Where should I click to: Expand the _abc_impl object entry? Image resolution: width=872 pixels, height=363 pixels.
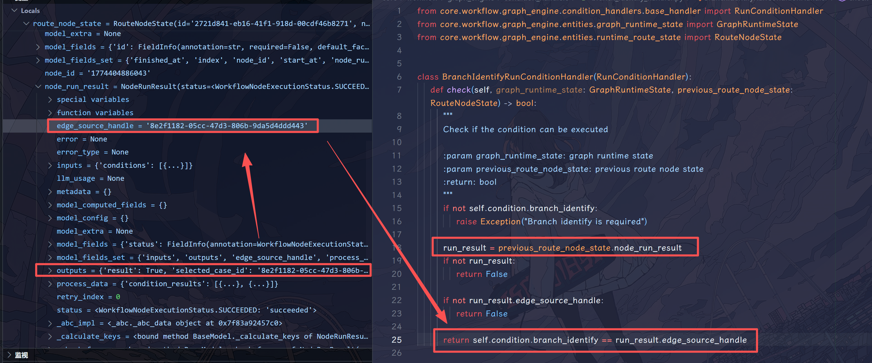click(50, 323)
